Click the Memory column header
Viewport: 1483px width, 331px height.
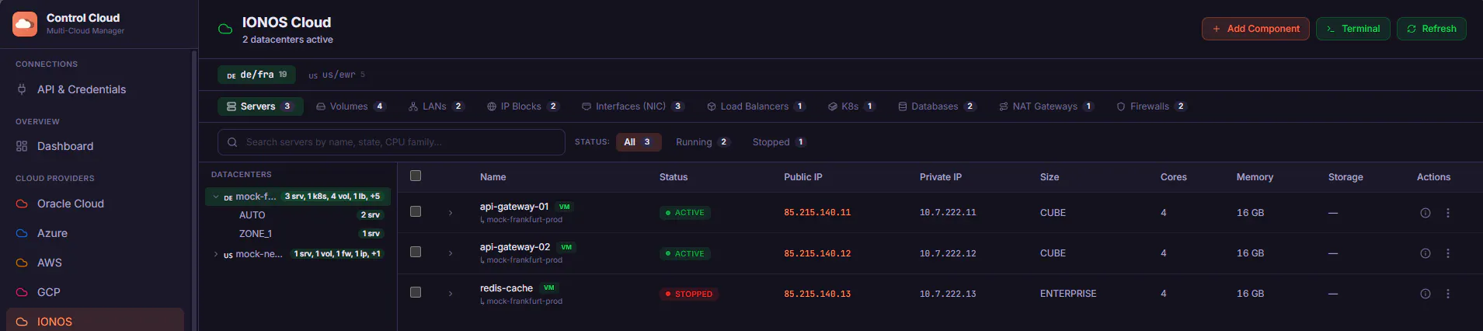(x=1255, y=177)
